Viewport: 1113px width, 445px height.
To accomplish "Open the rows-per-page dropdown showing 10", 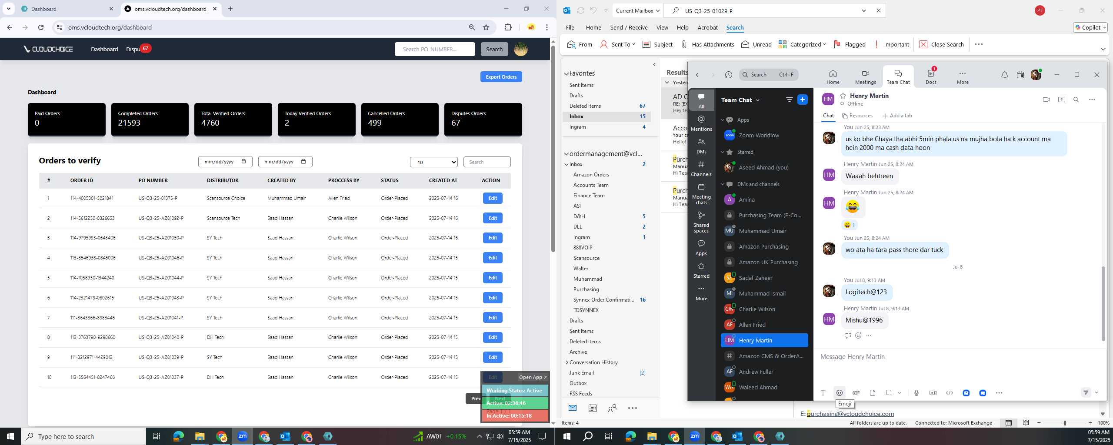I will click(x=434, y=162).
